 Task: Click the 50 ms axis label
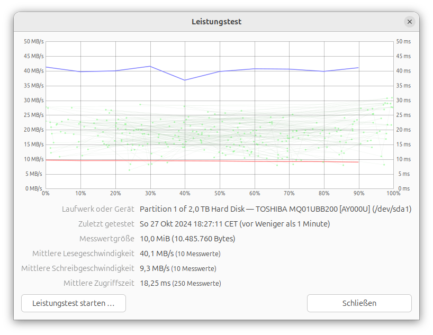(x=403, y=41)
